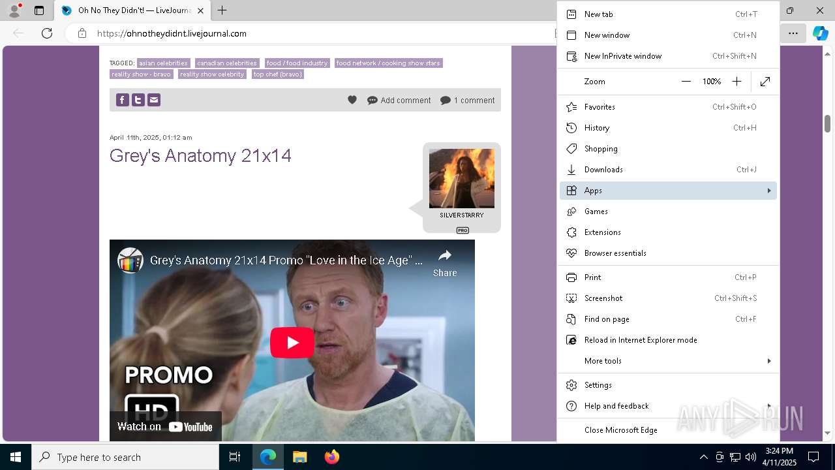This screenshot has height=470, width=835.
Task: Click the SILVERSTARRY username link
Action: pyautogui.click(x=462, y=215)
